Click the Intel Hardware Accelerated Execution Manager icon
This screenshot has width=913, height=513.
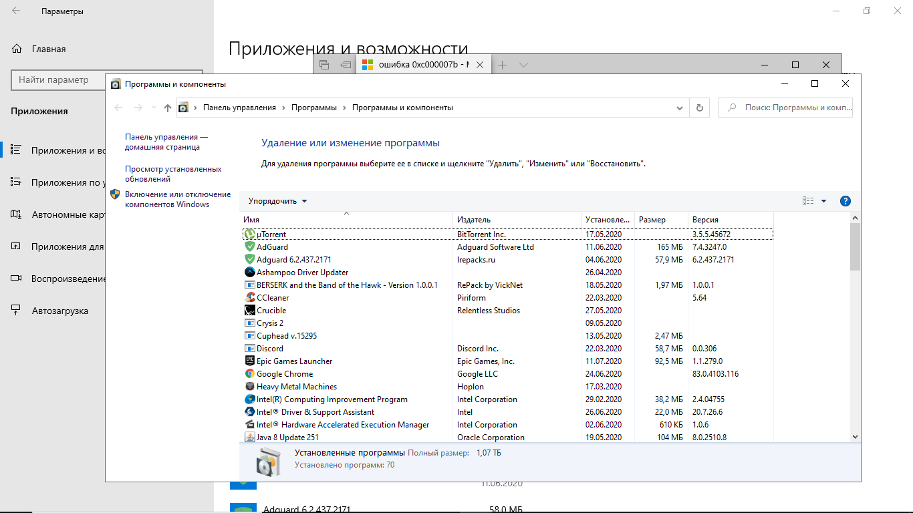[250, 425]
